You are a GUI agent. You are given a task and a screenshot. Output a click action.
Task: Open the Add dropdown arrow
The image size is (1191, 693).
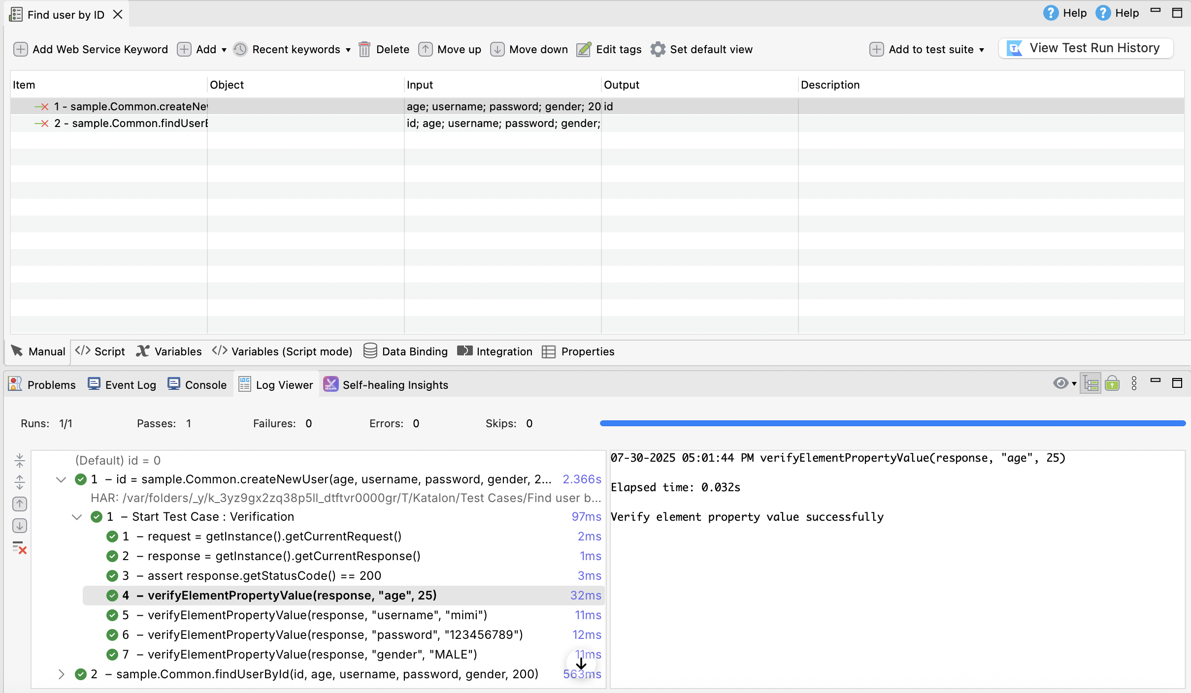coord(224,50)
